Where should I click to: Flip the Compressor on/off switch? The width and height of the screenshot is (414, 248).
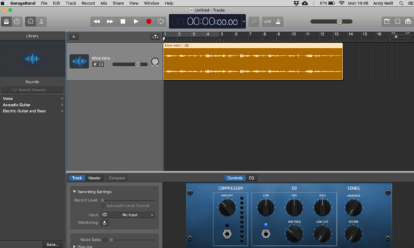coord(227,234)
